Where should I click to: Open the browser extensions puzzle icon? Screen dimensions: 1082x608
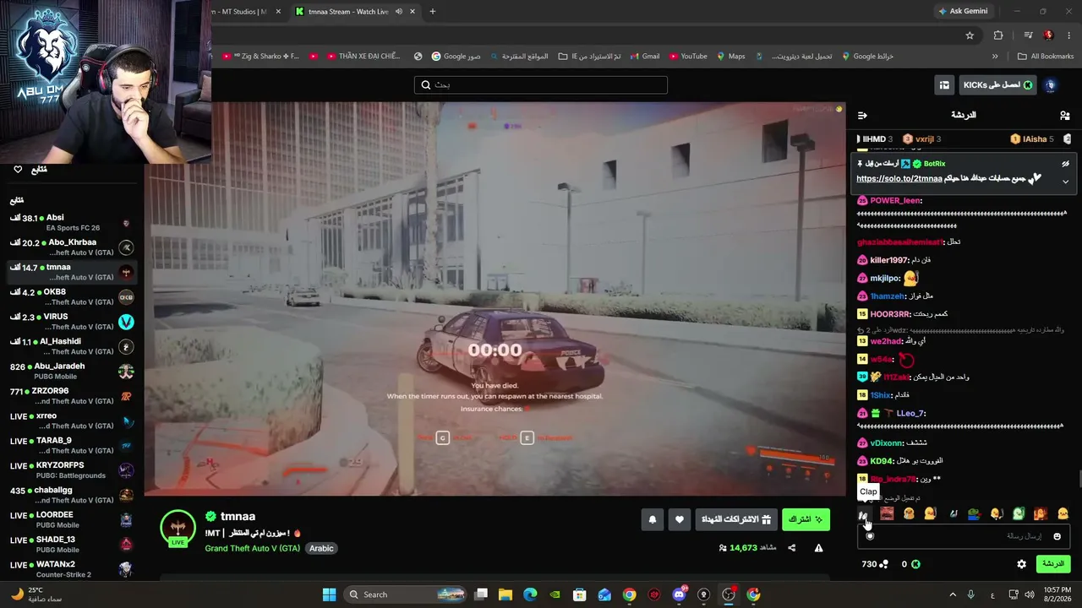click(x=998, y=35)
